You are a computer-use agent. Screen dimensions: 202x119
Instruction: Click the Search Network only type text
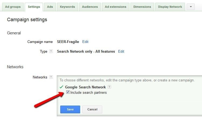tap(86, 51)
